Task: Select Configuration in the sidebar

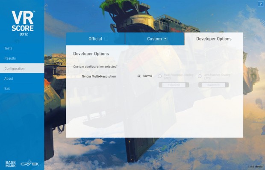Action: click(22, 68)
